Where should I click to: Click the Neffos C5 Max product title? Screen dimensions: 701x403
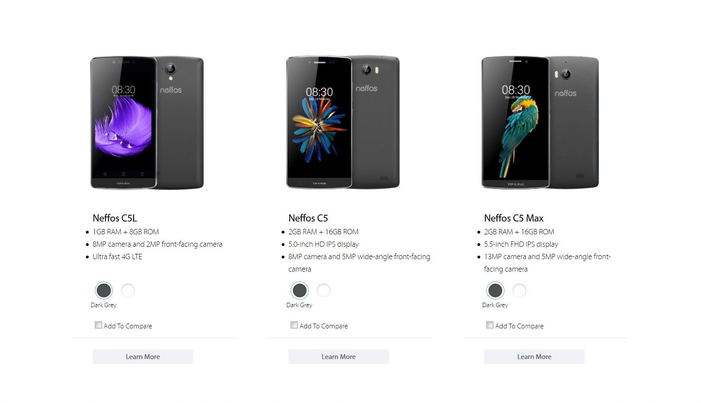point(514,218)
